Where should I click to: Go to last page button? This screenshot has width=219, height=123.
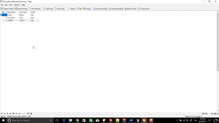(x=215, y=114)
